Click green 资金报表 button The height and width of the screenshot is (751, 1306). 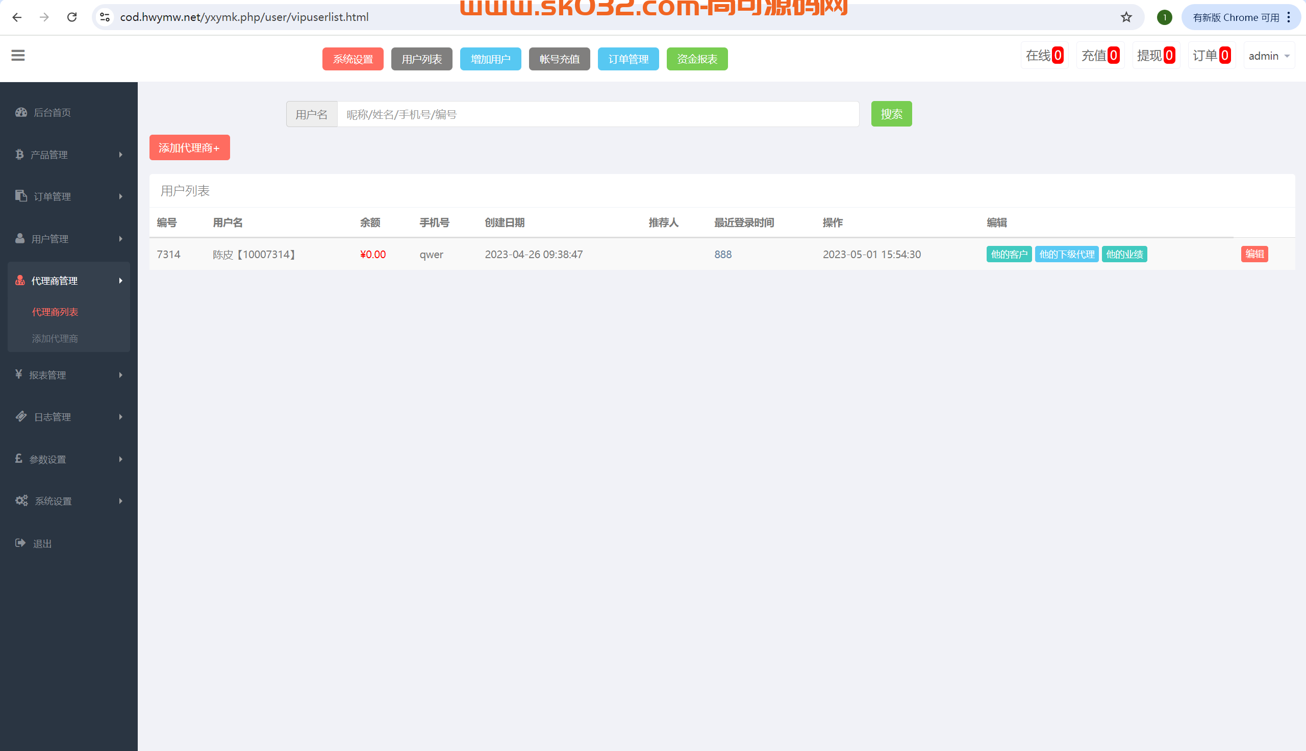(x=697, y=59)
